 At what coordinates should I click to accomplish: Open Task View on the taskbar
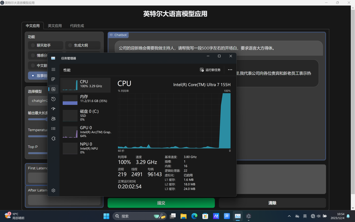tap(173, 216)
